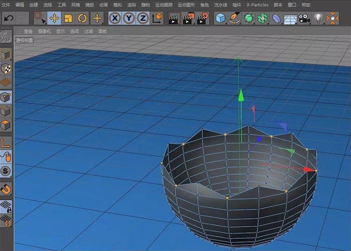351x251 pixels.
Task: Open Spline Pen tools flyout
Action: coord(234,18)
